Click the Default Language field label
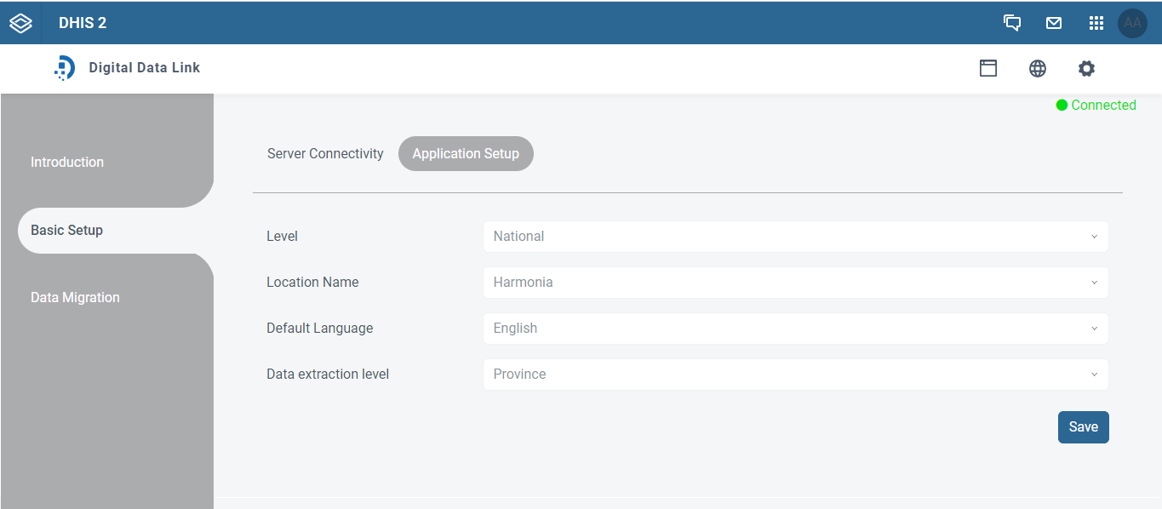The image size is (1162, 509). pyautogui.click(x=319, y=329)
